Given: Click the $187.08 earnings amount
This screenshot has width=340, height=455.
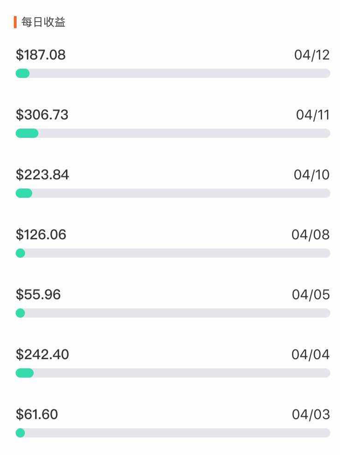Looking at the screenshot, I should coord(41,55).
